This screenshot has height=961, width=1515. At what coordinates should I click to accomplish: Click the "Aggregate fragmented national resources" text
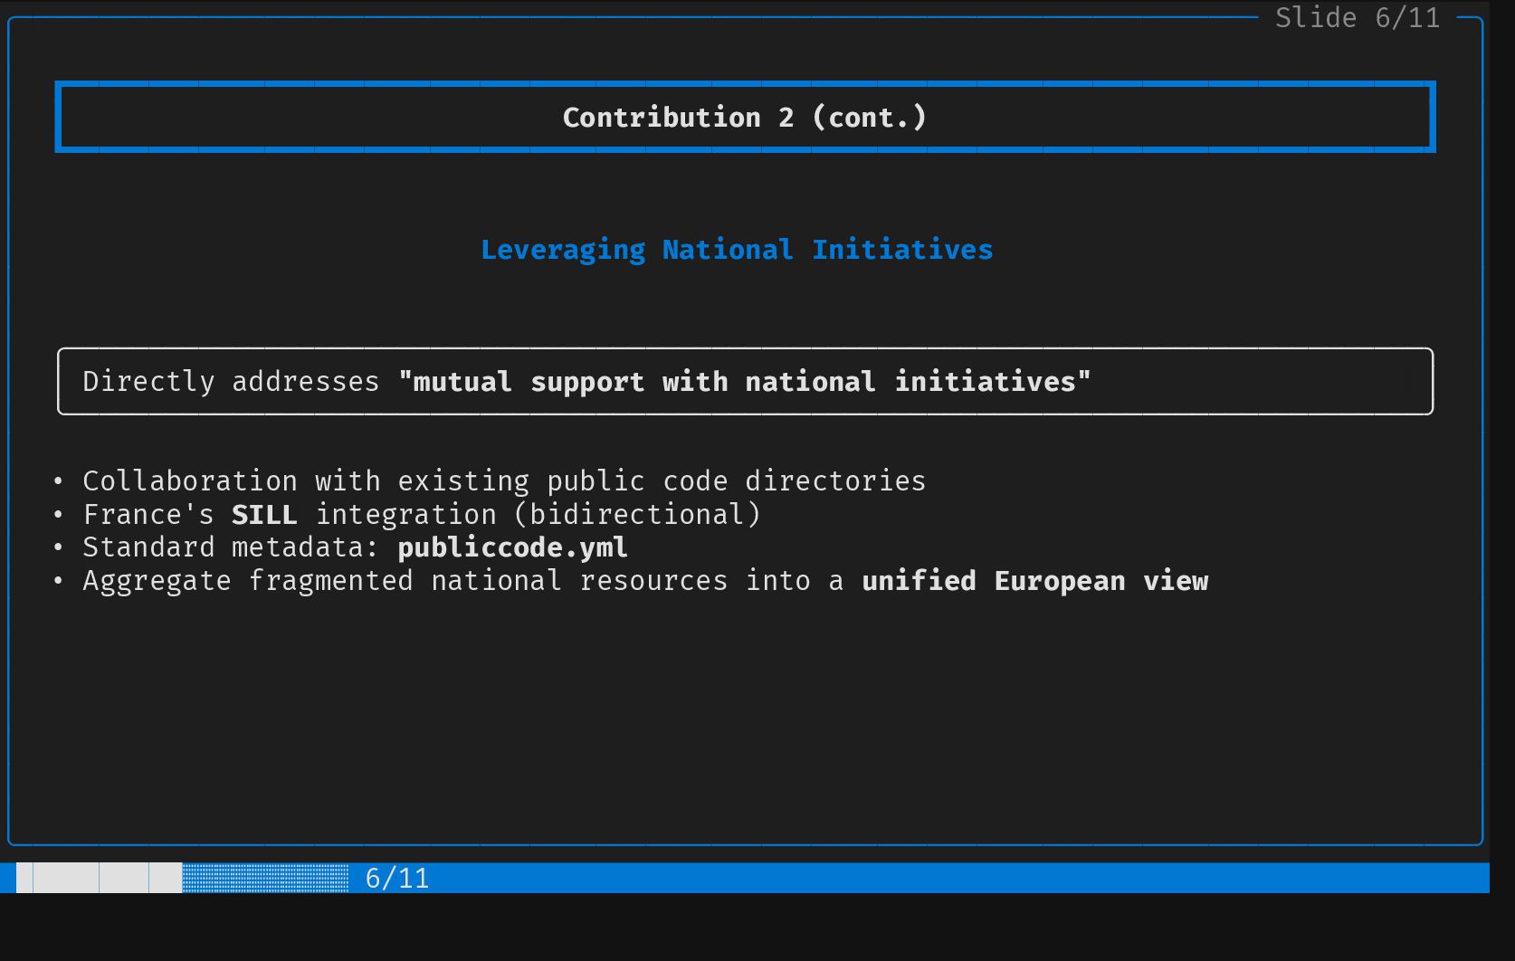(405, 581)
